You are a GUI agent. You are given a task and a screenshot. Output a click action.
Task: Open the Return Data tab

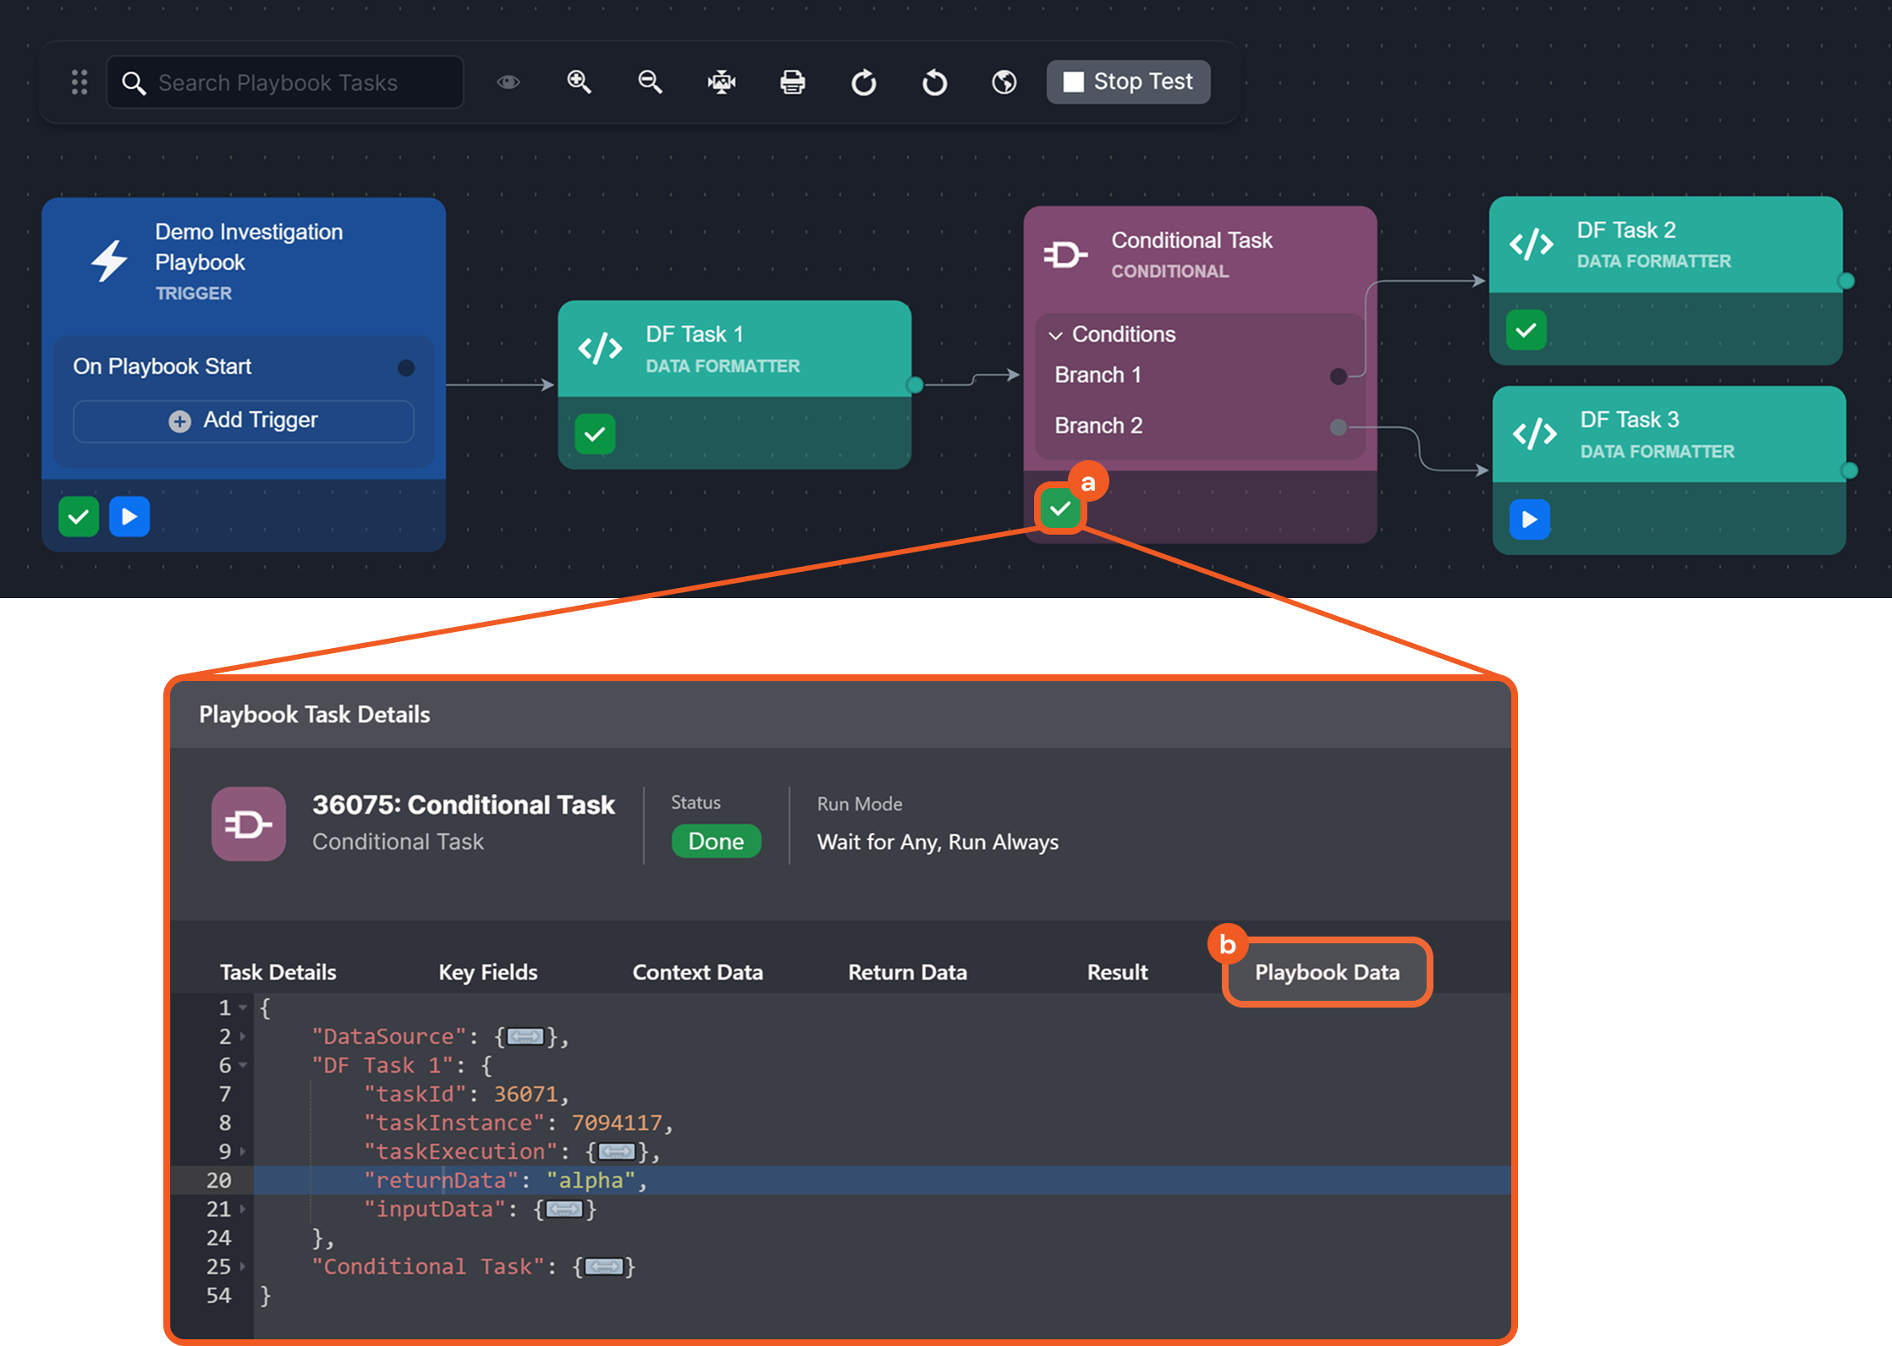tap(907, 972)
